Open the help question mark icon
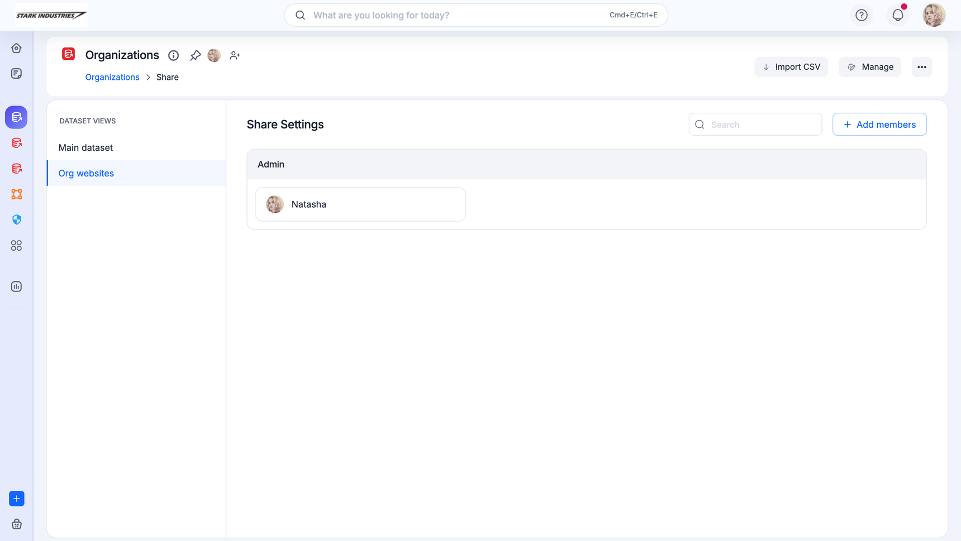Viewport: 961px width, 541px height. pos(862,15)
